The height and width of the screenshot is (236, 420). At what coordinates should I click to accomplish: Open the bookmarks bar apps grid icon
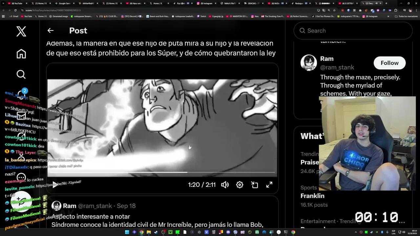point(3,16)
